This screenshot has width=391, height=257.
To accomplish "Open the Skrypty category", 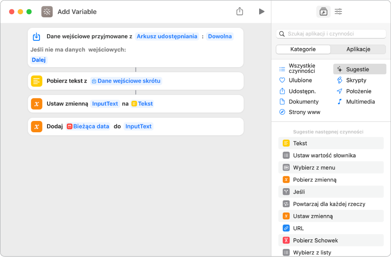I will pos(356,80).
